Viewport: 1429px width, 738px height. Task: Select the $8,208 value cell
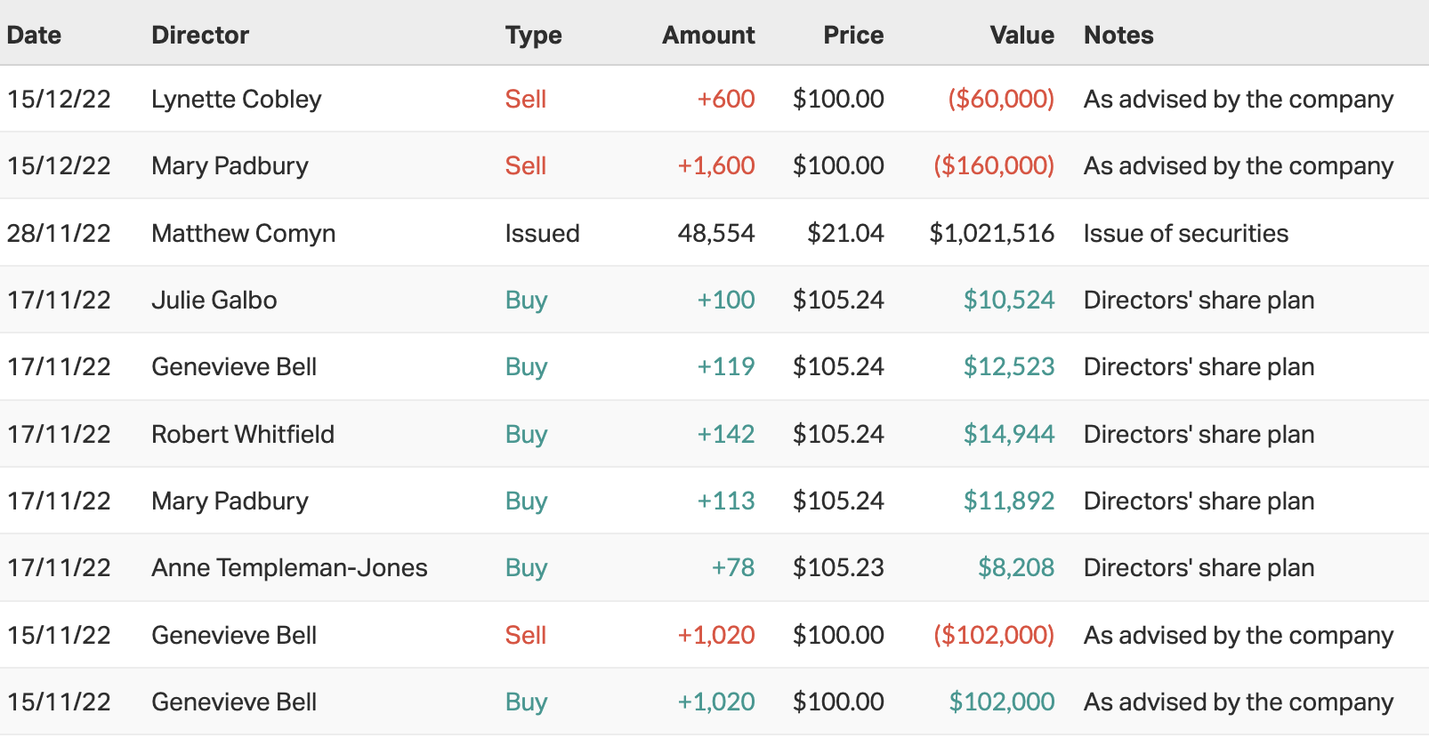click(x=1015, y=568)
